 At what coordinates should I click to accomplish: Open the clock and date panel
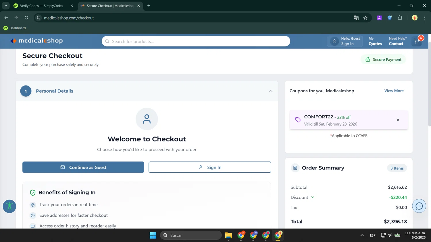tap(415, 235)
